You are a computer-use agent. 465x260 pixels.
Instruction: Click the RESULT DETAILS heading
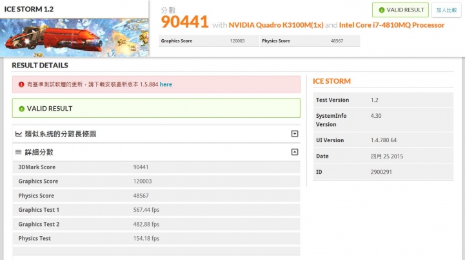40,66
